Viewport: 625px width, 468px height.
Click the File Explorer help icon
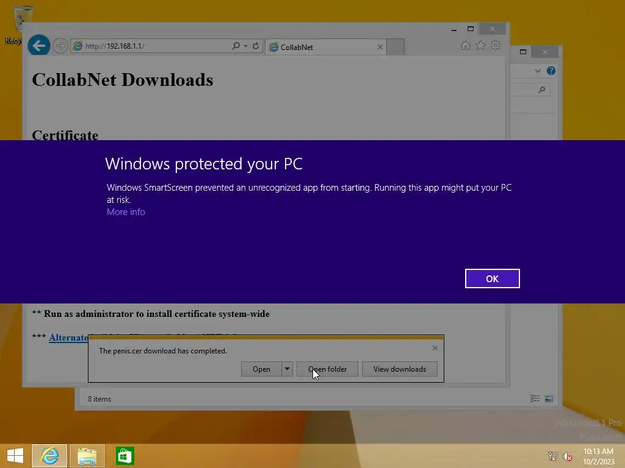551,71
